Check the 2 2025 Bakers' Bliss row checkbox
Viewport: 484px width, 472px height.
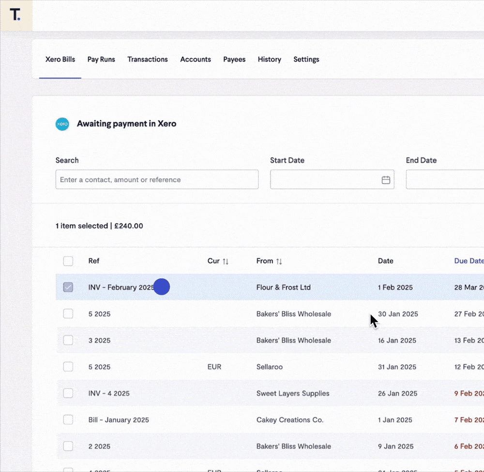point(68,446)
